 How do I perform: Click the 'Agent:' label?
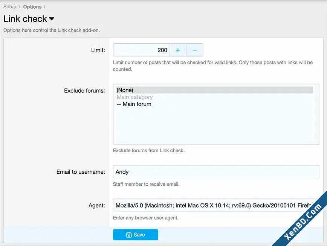(97, 206)
